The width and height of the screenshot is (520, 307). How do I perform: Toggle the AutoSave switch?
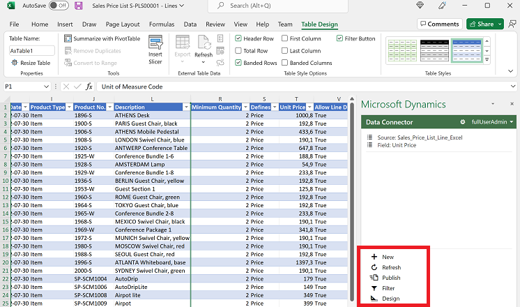(x=59, y=6)
